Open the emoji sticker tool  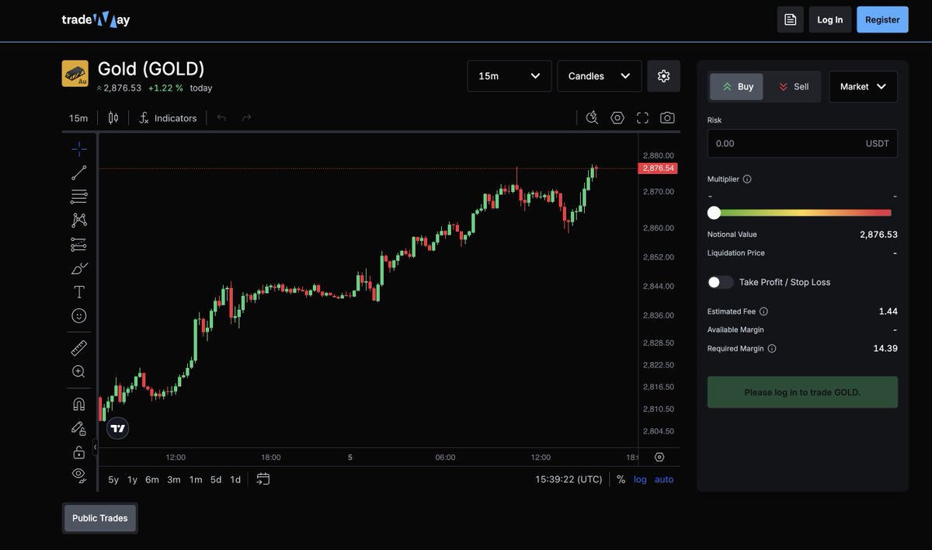coord(78,315)
